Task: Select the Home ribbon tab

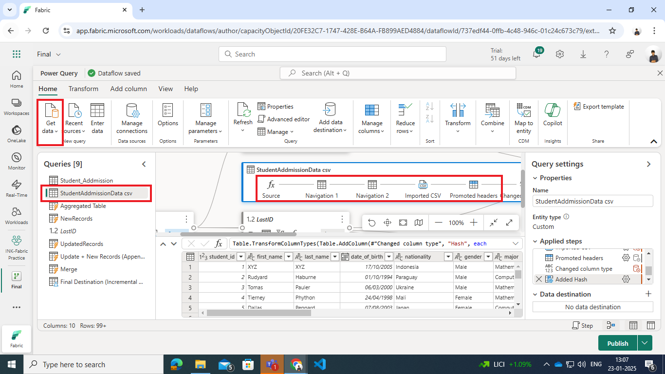Action: [x=48, y=89]
